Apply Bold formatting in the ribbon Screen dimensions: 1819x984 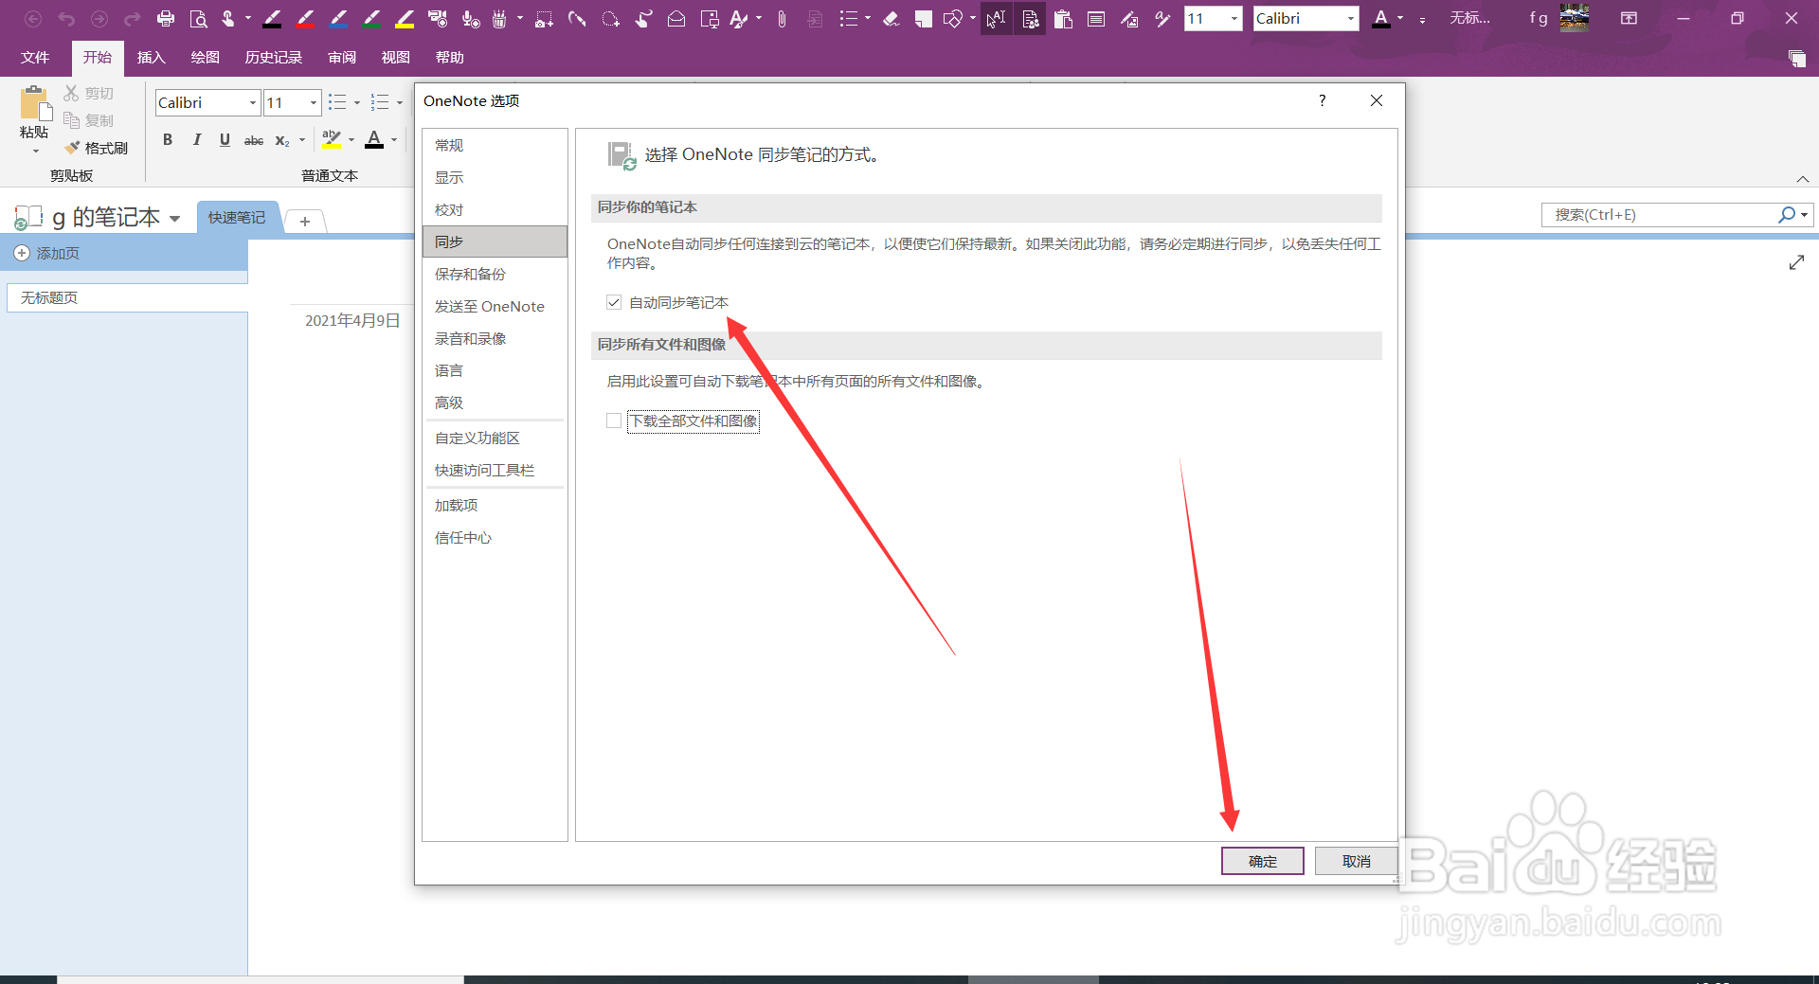(168, 140)
